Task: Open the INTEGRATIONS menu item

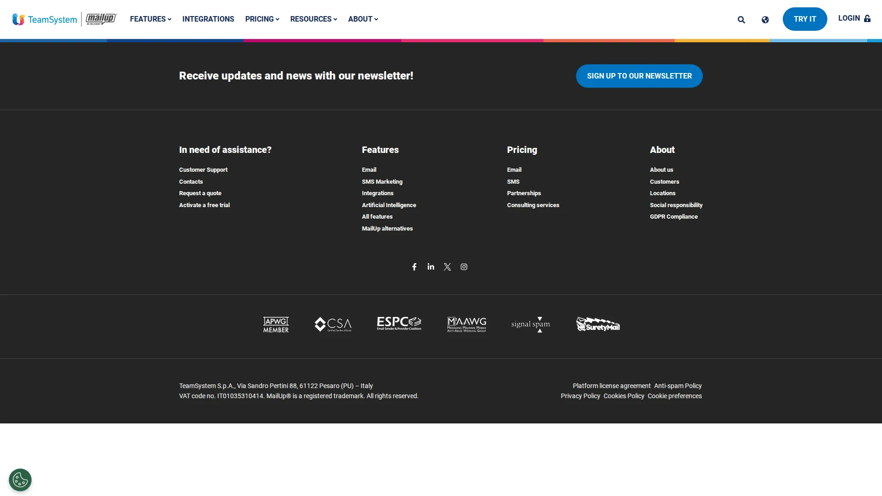Action: point(208,19)
